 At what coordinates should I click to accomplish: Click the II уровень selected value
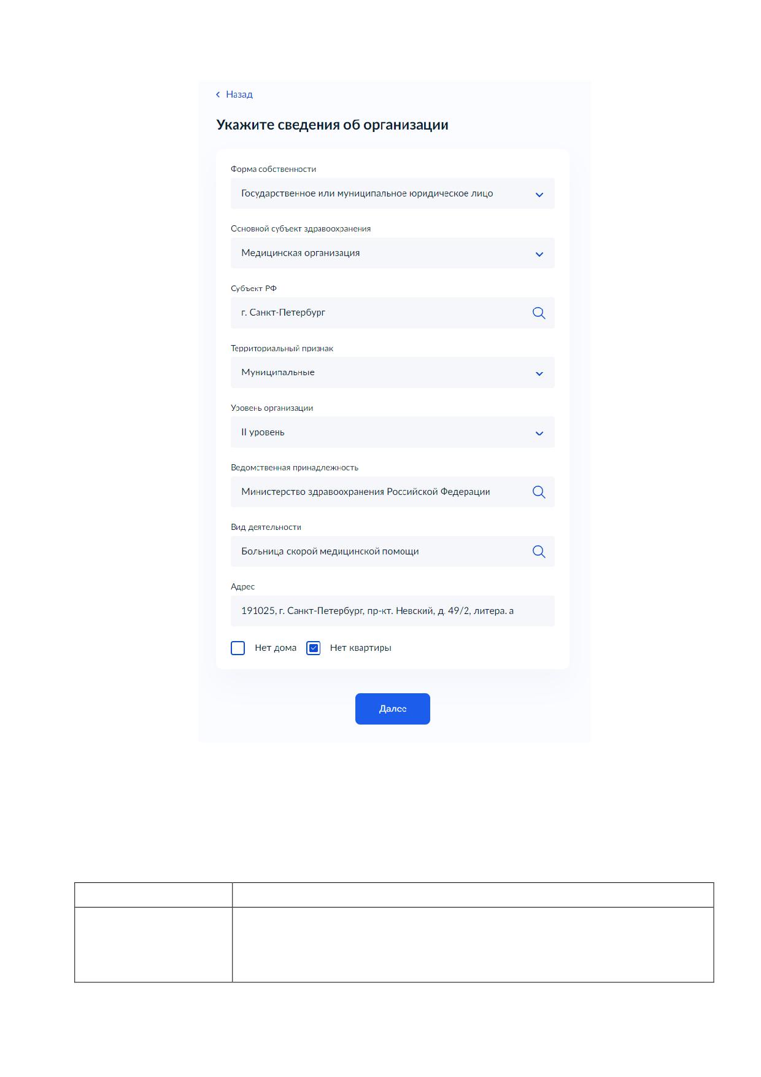pos(263,432)
